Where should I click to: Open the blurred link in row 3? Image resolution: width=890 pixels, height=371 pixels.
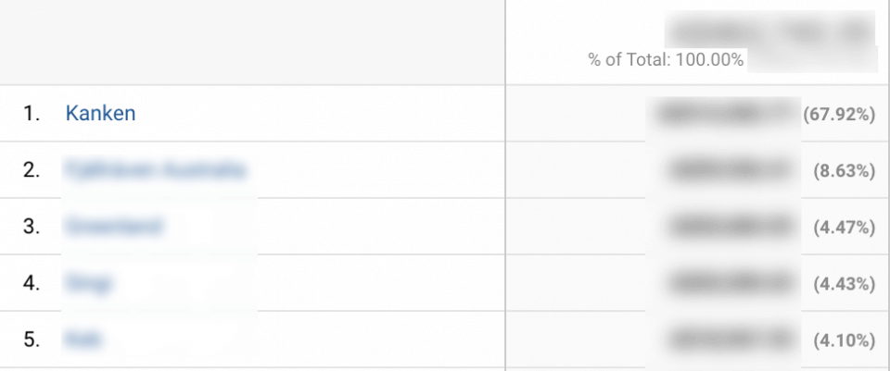point(113,227)
